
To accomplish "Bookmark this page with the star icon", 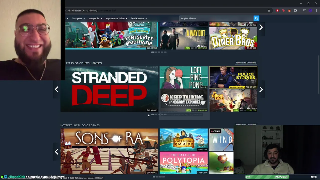I will pos(269,10).
